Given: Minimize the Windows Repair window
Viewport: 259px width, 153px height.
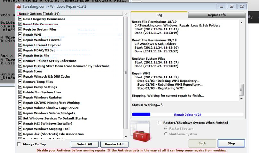Looking at the screenshot, I should tap(222, 6).
